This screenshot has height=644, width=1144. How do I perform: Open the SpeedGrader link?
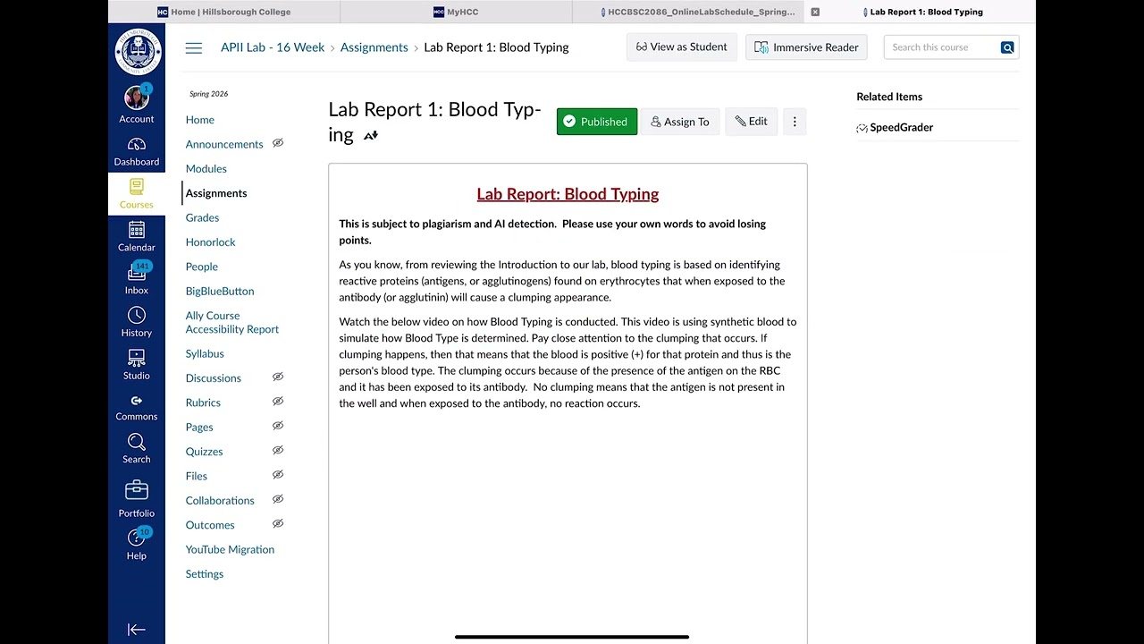(x=901, y=128)
